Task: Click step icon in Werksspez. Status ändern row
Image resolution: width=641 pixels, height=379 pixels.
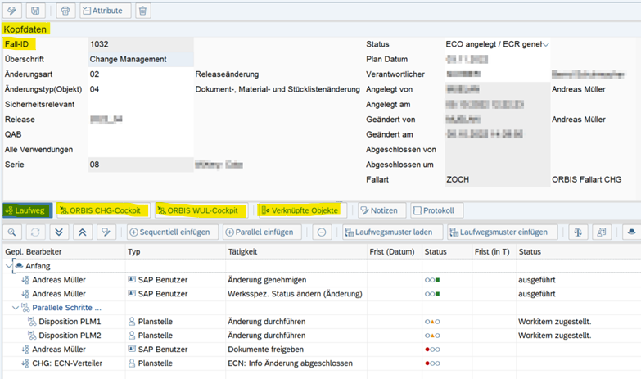Action: tap(25, 294)
